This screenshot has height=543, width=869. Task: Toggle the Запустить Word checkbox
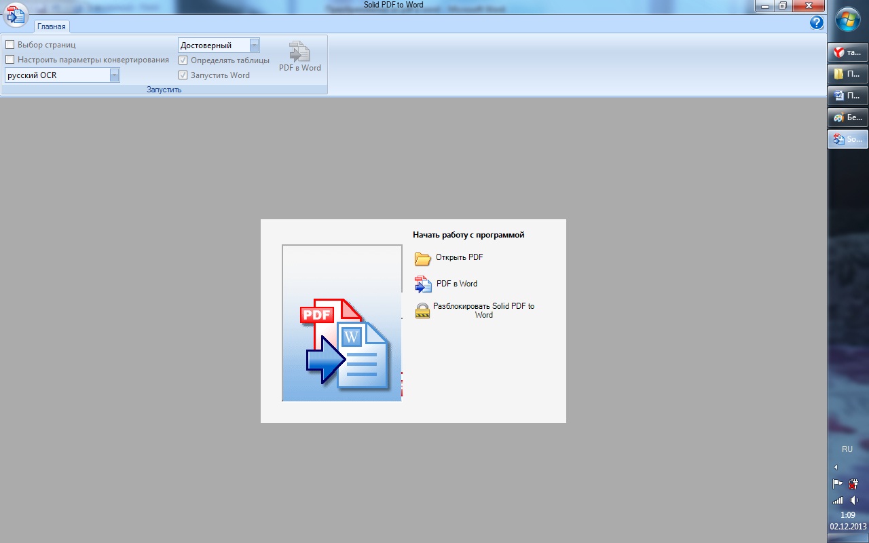183,75
